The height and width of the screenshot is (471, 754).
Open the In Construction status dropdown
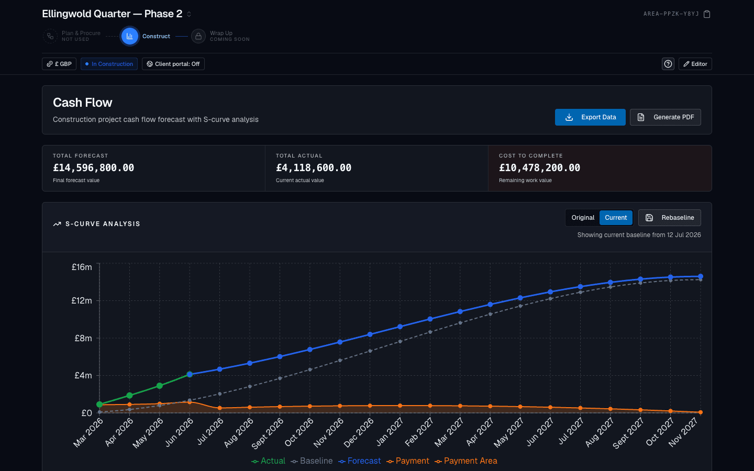point(109,64)
